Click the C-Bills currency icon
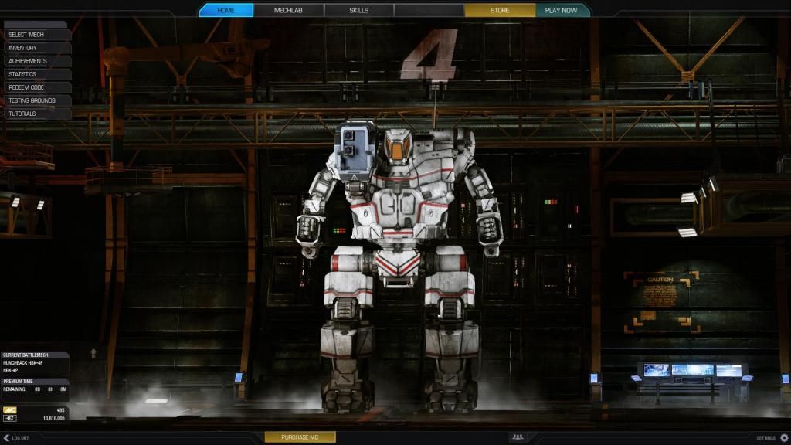 tap(10, 418)
